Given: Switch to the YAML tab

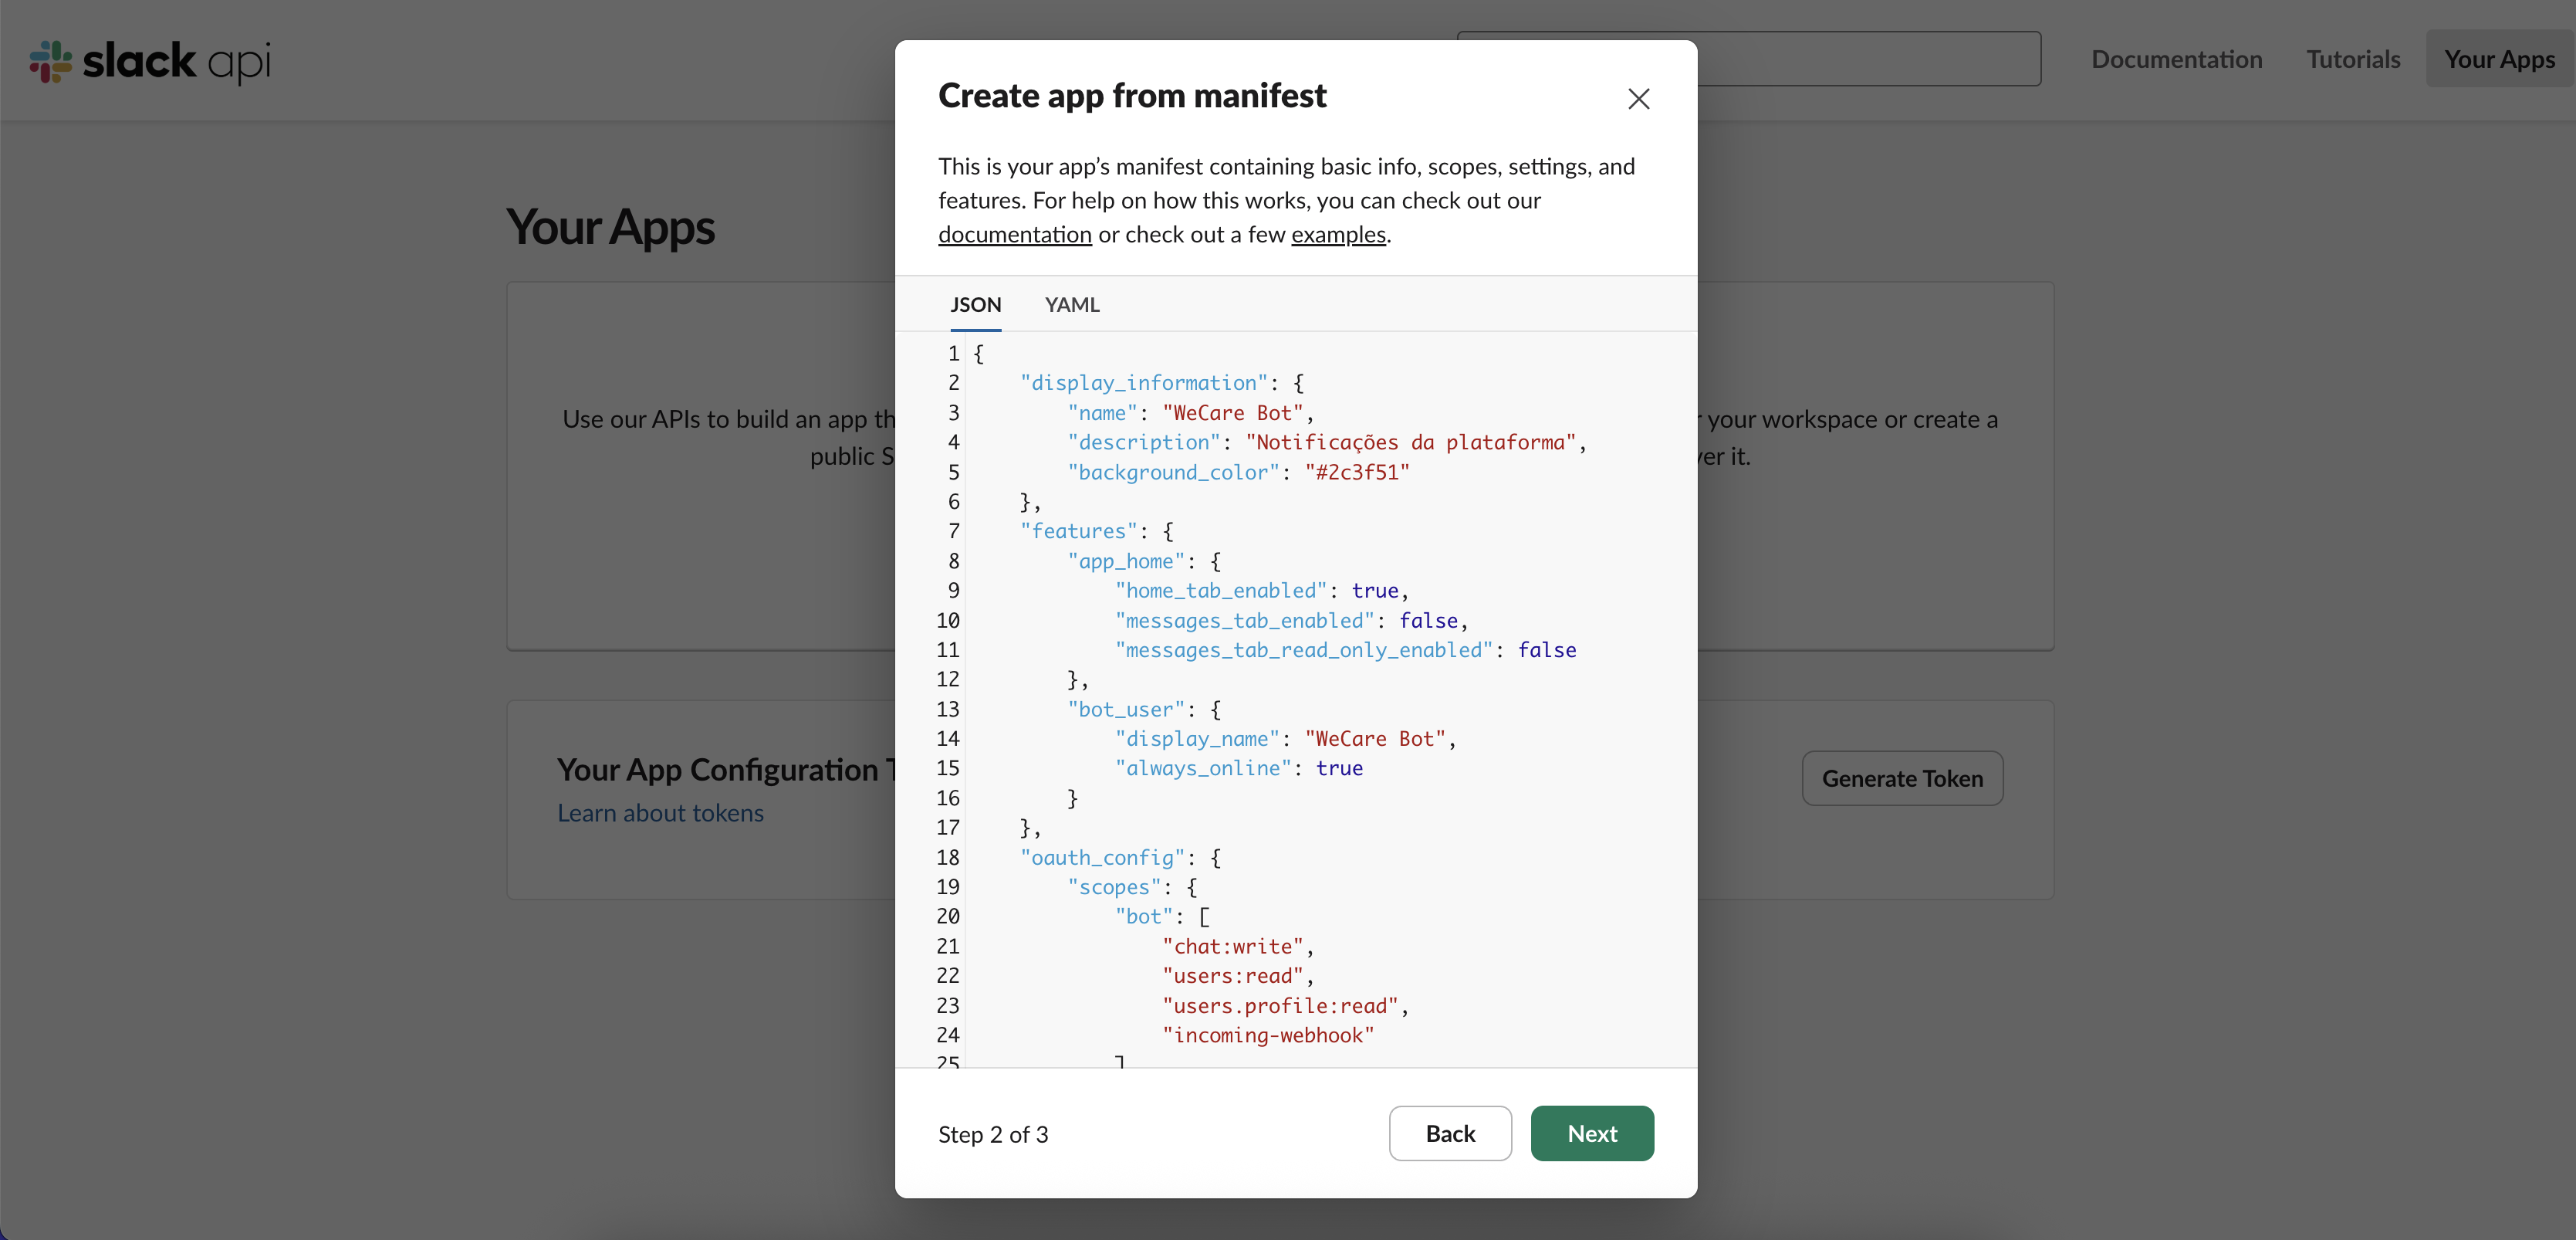Looking at the screenshot, I should pyautogui.click(x=1072, y=304).
